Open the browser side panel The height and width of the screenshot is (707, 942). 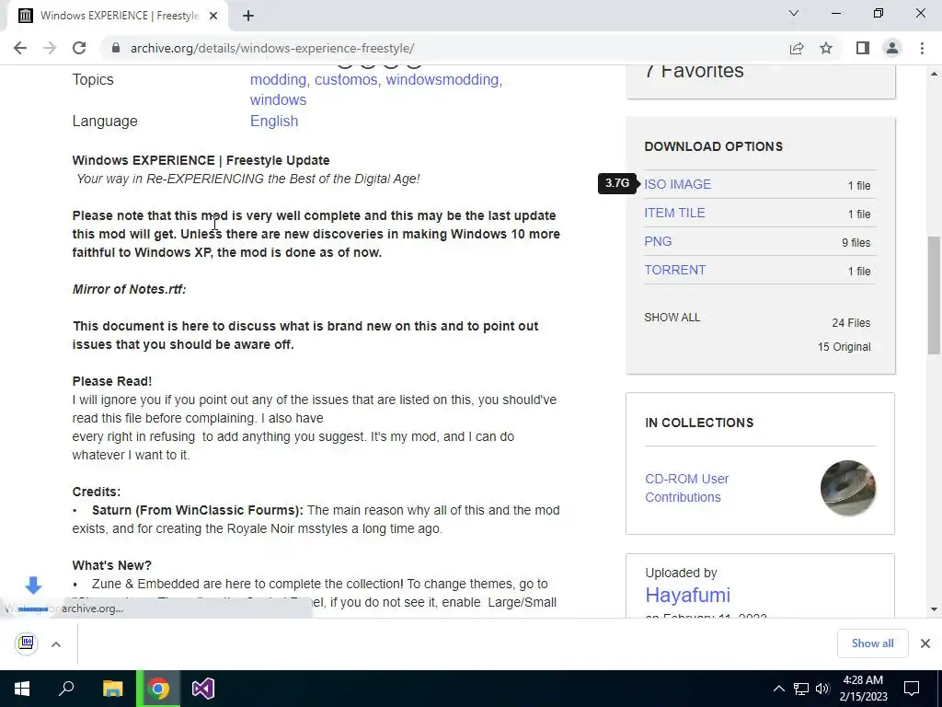(863, 48)
